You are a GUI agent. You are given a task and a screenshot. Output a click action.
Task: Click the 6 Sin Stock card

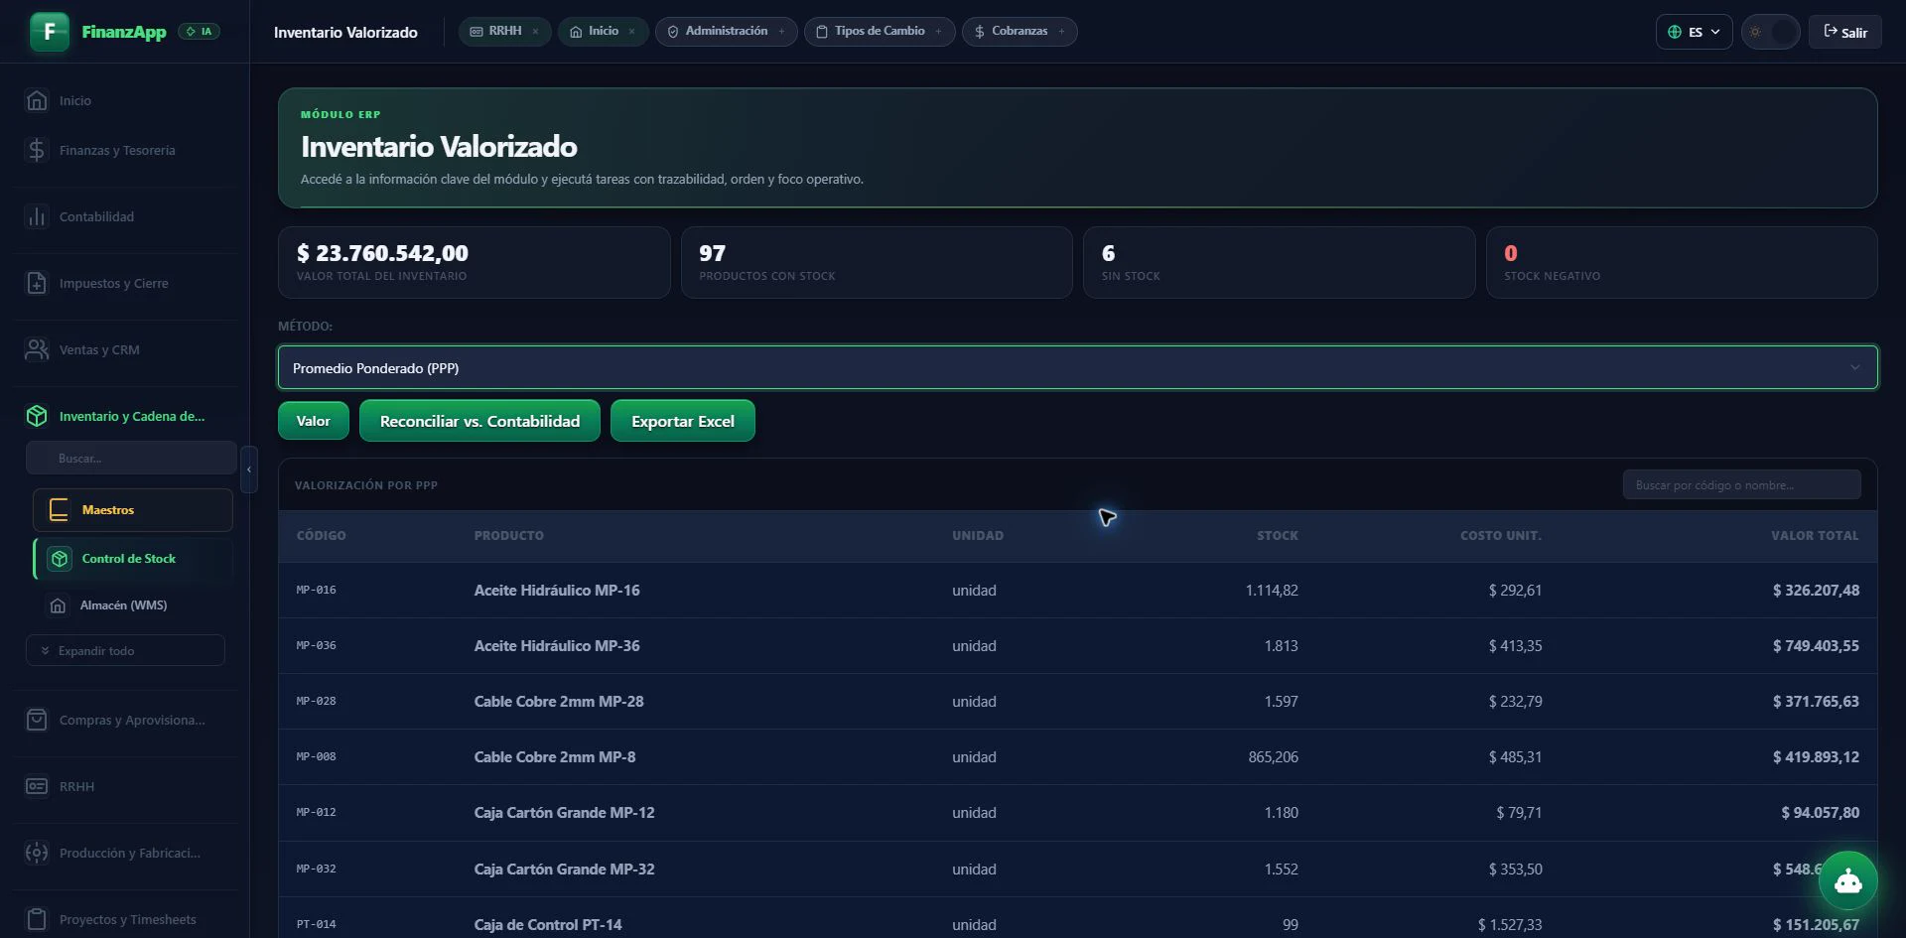point(1279,262)
